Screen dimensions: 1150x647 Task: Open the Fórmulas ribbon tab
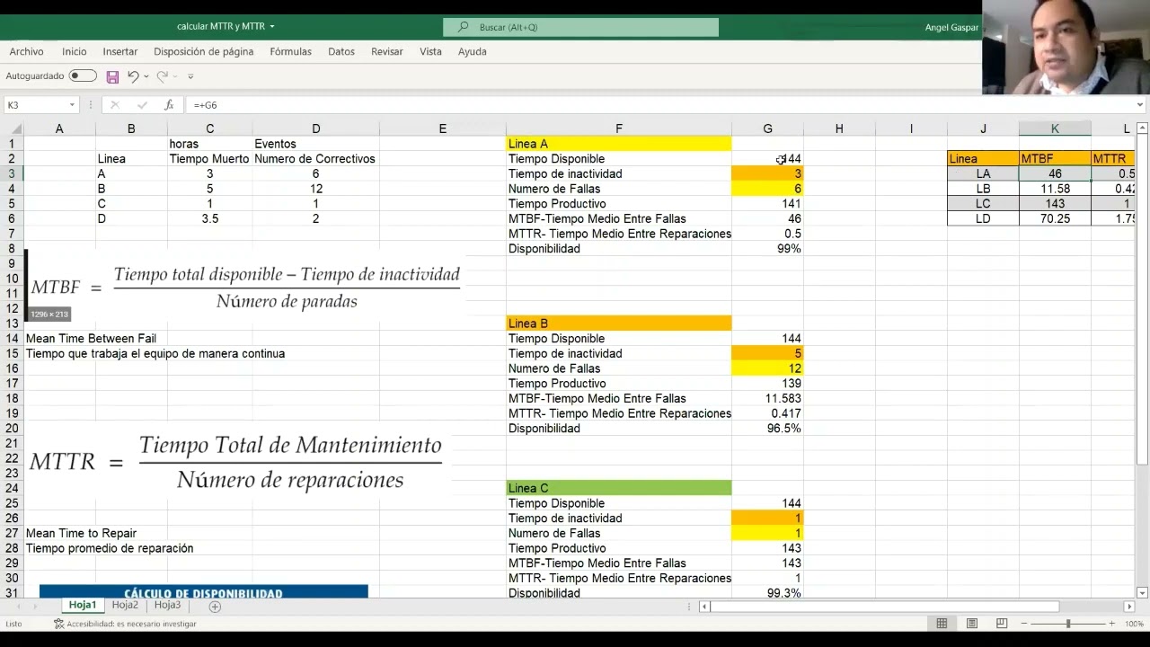(x=290, y=52)
